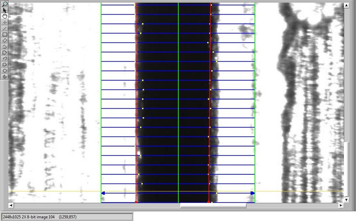Click the vertical scrollbar up arrow
Image resolution: width=356 pixels, height=221 pixels.
tap(346, 5)
